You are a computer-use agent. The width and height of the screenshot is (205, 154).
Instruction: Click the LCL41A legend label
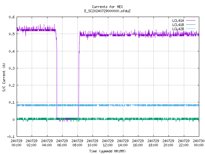pyautogui.click(x=178, y=21)
